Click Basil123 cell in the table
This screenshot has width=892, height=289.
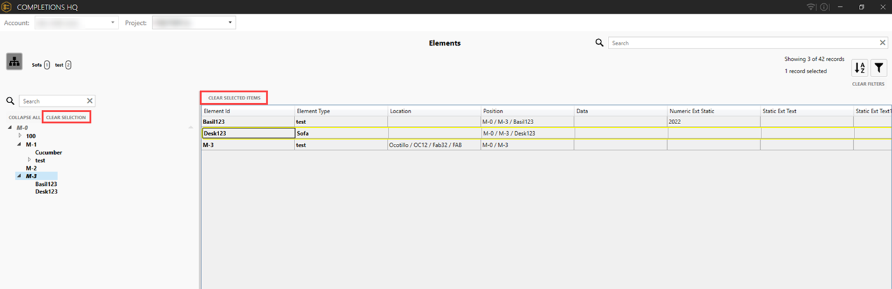[248, 121]
